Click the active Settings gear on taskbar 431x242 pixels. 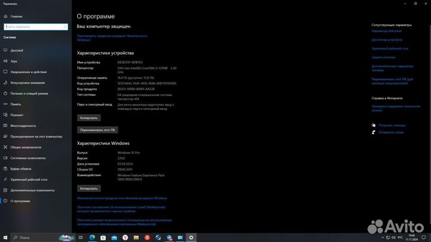pyautogui.click(x=191, y=237)
